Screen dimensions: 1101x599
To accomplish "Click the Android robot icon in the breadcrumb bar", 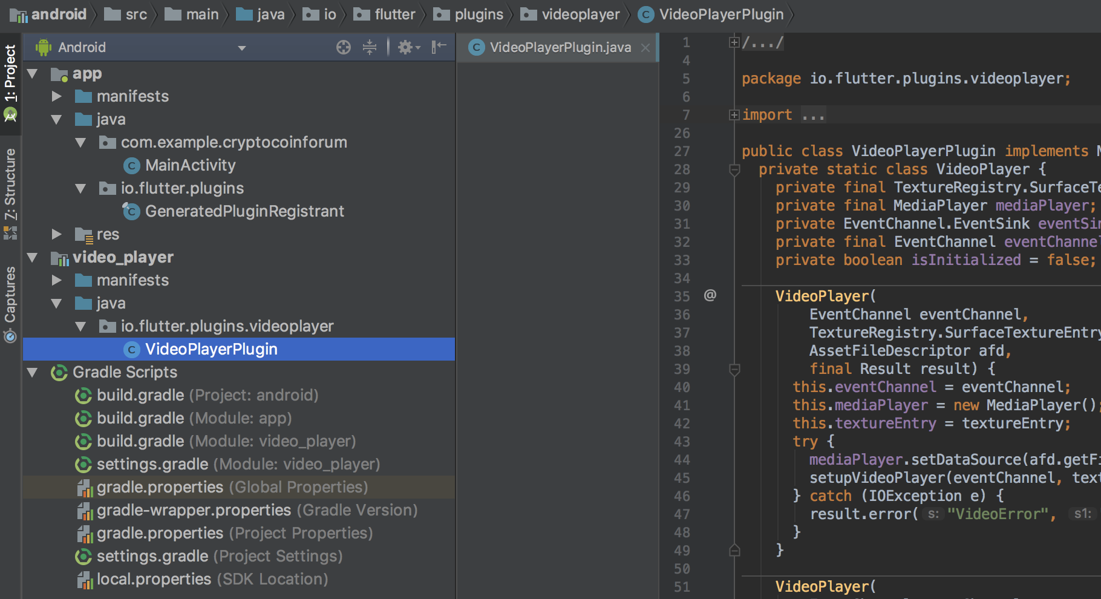I will coord(42,47).
